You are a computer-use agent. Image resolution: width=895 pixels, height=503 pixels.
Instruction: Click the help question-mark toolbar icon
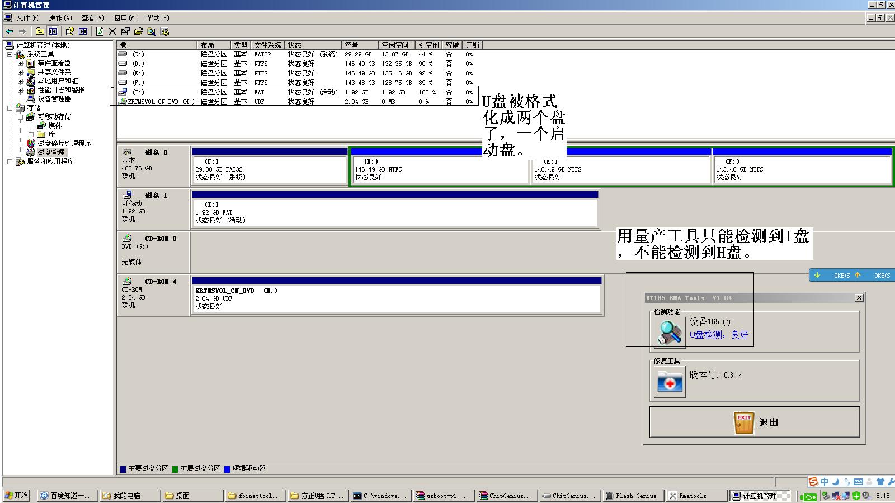tap(70, 32)
